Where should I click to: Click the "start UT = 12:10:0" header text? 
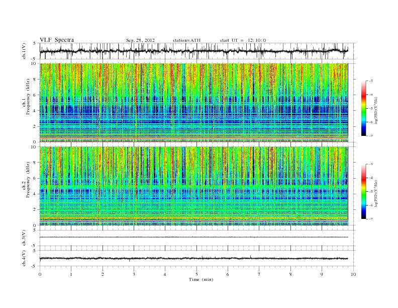[243, 40]
